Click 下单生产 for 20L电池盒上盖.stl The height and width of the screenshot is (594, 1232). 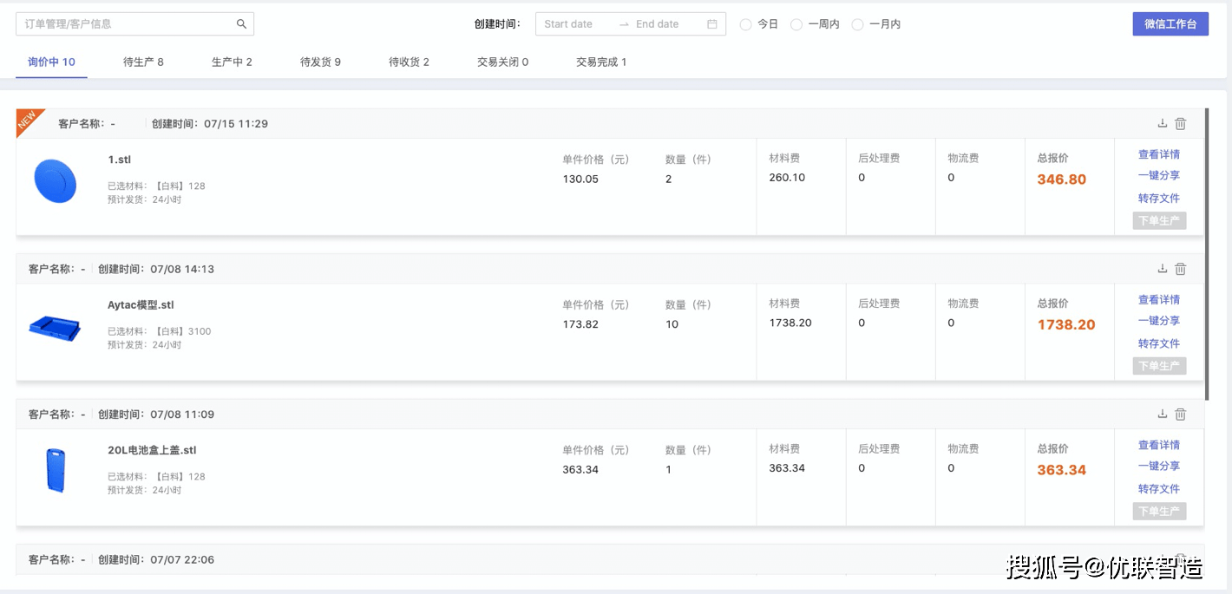tap(1159, 512)
